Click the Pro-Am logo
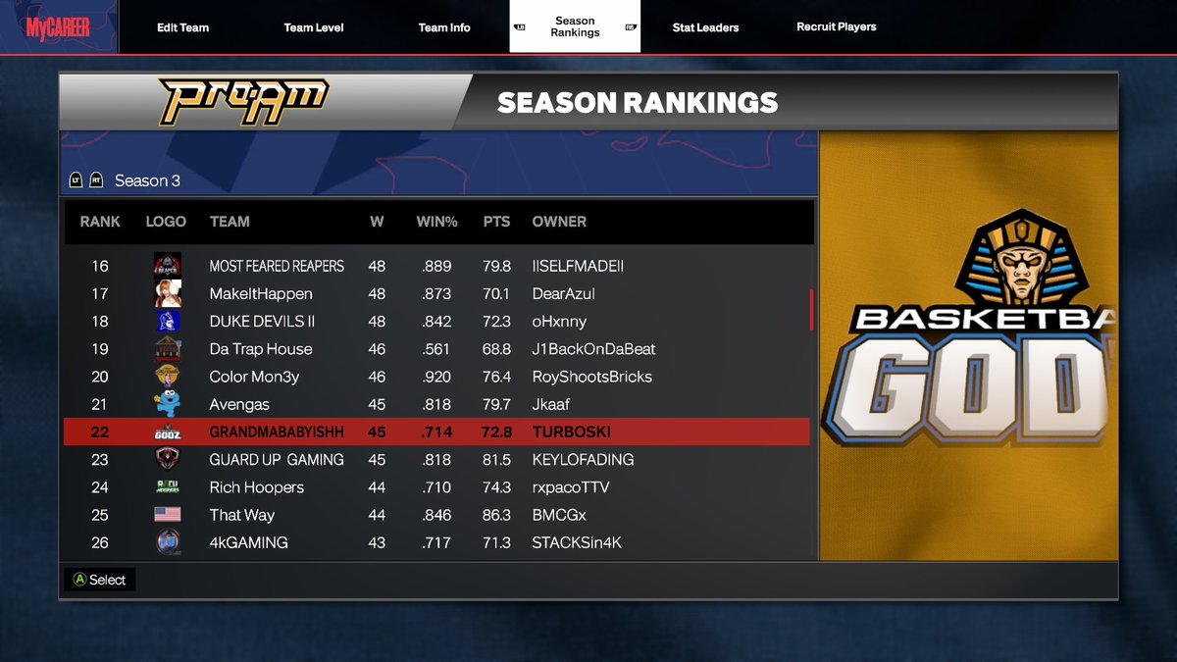 point(244,101)
